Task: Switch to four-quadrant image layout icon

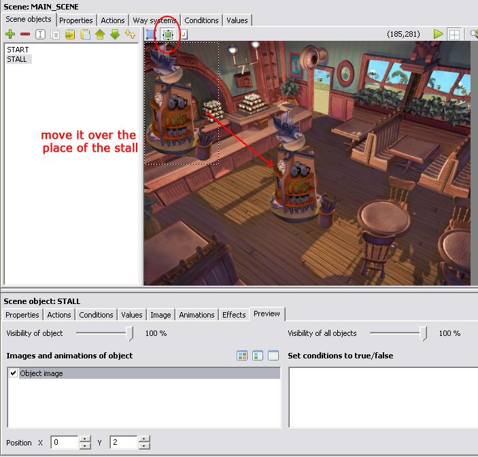Action: click(x=242, y=356)
